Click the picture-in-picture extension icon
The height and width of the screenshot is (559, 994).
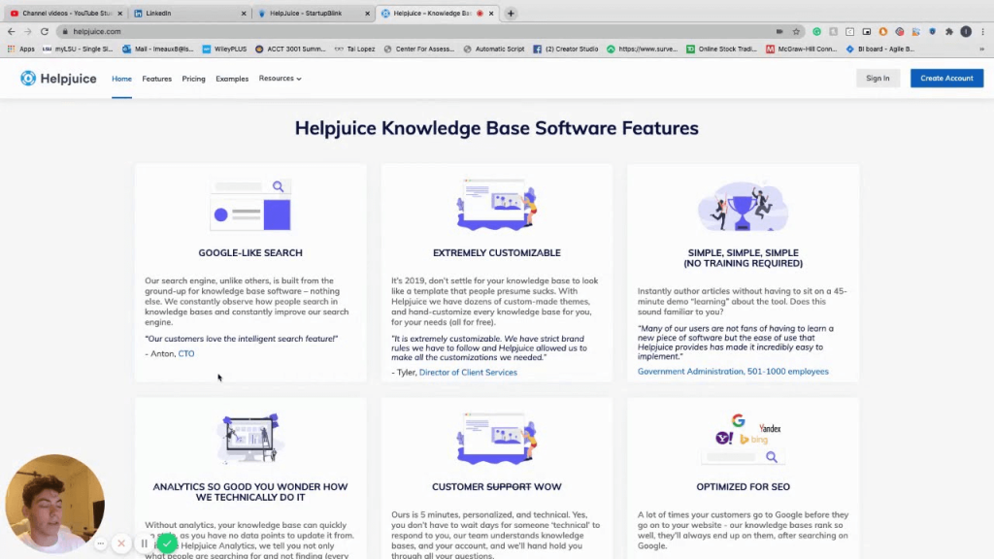(867, 31)
